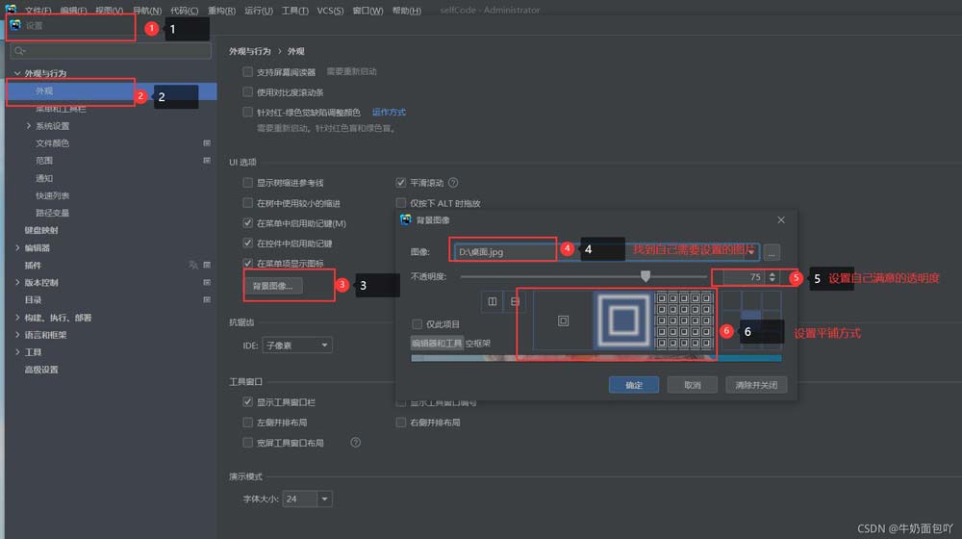Click the 不透明度 slider handle
This screenshot has width=962, height=539.
645,277
